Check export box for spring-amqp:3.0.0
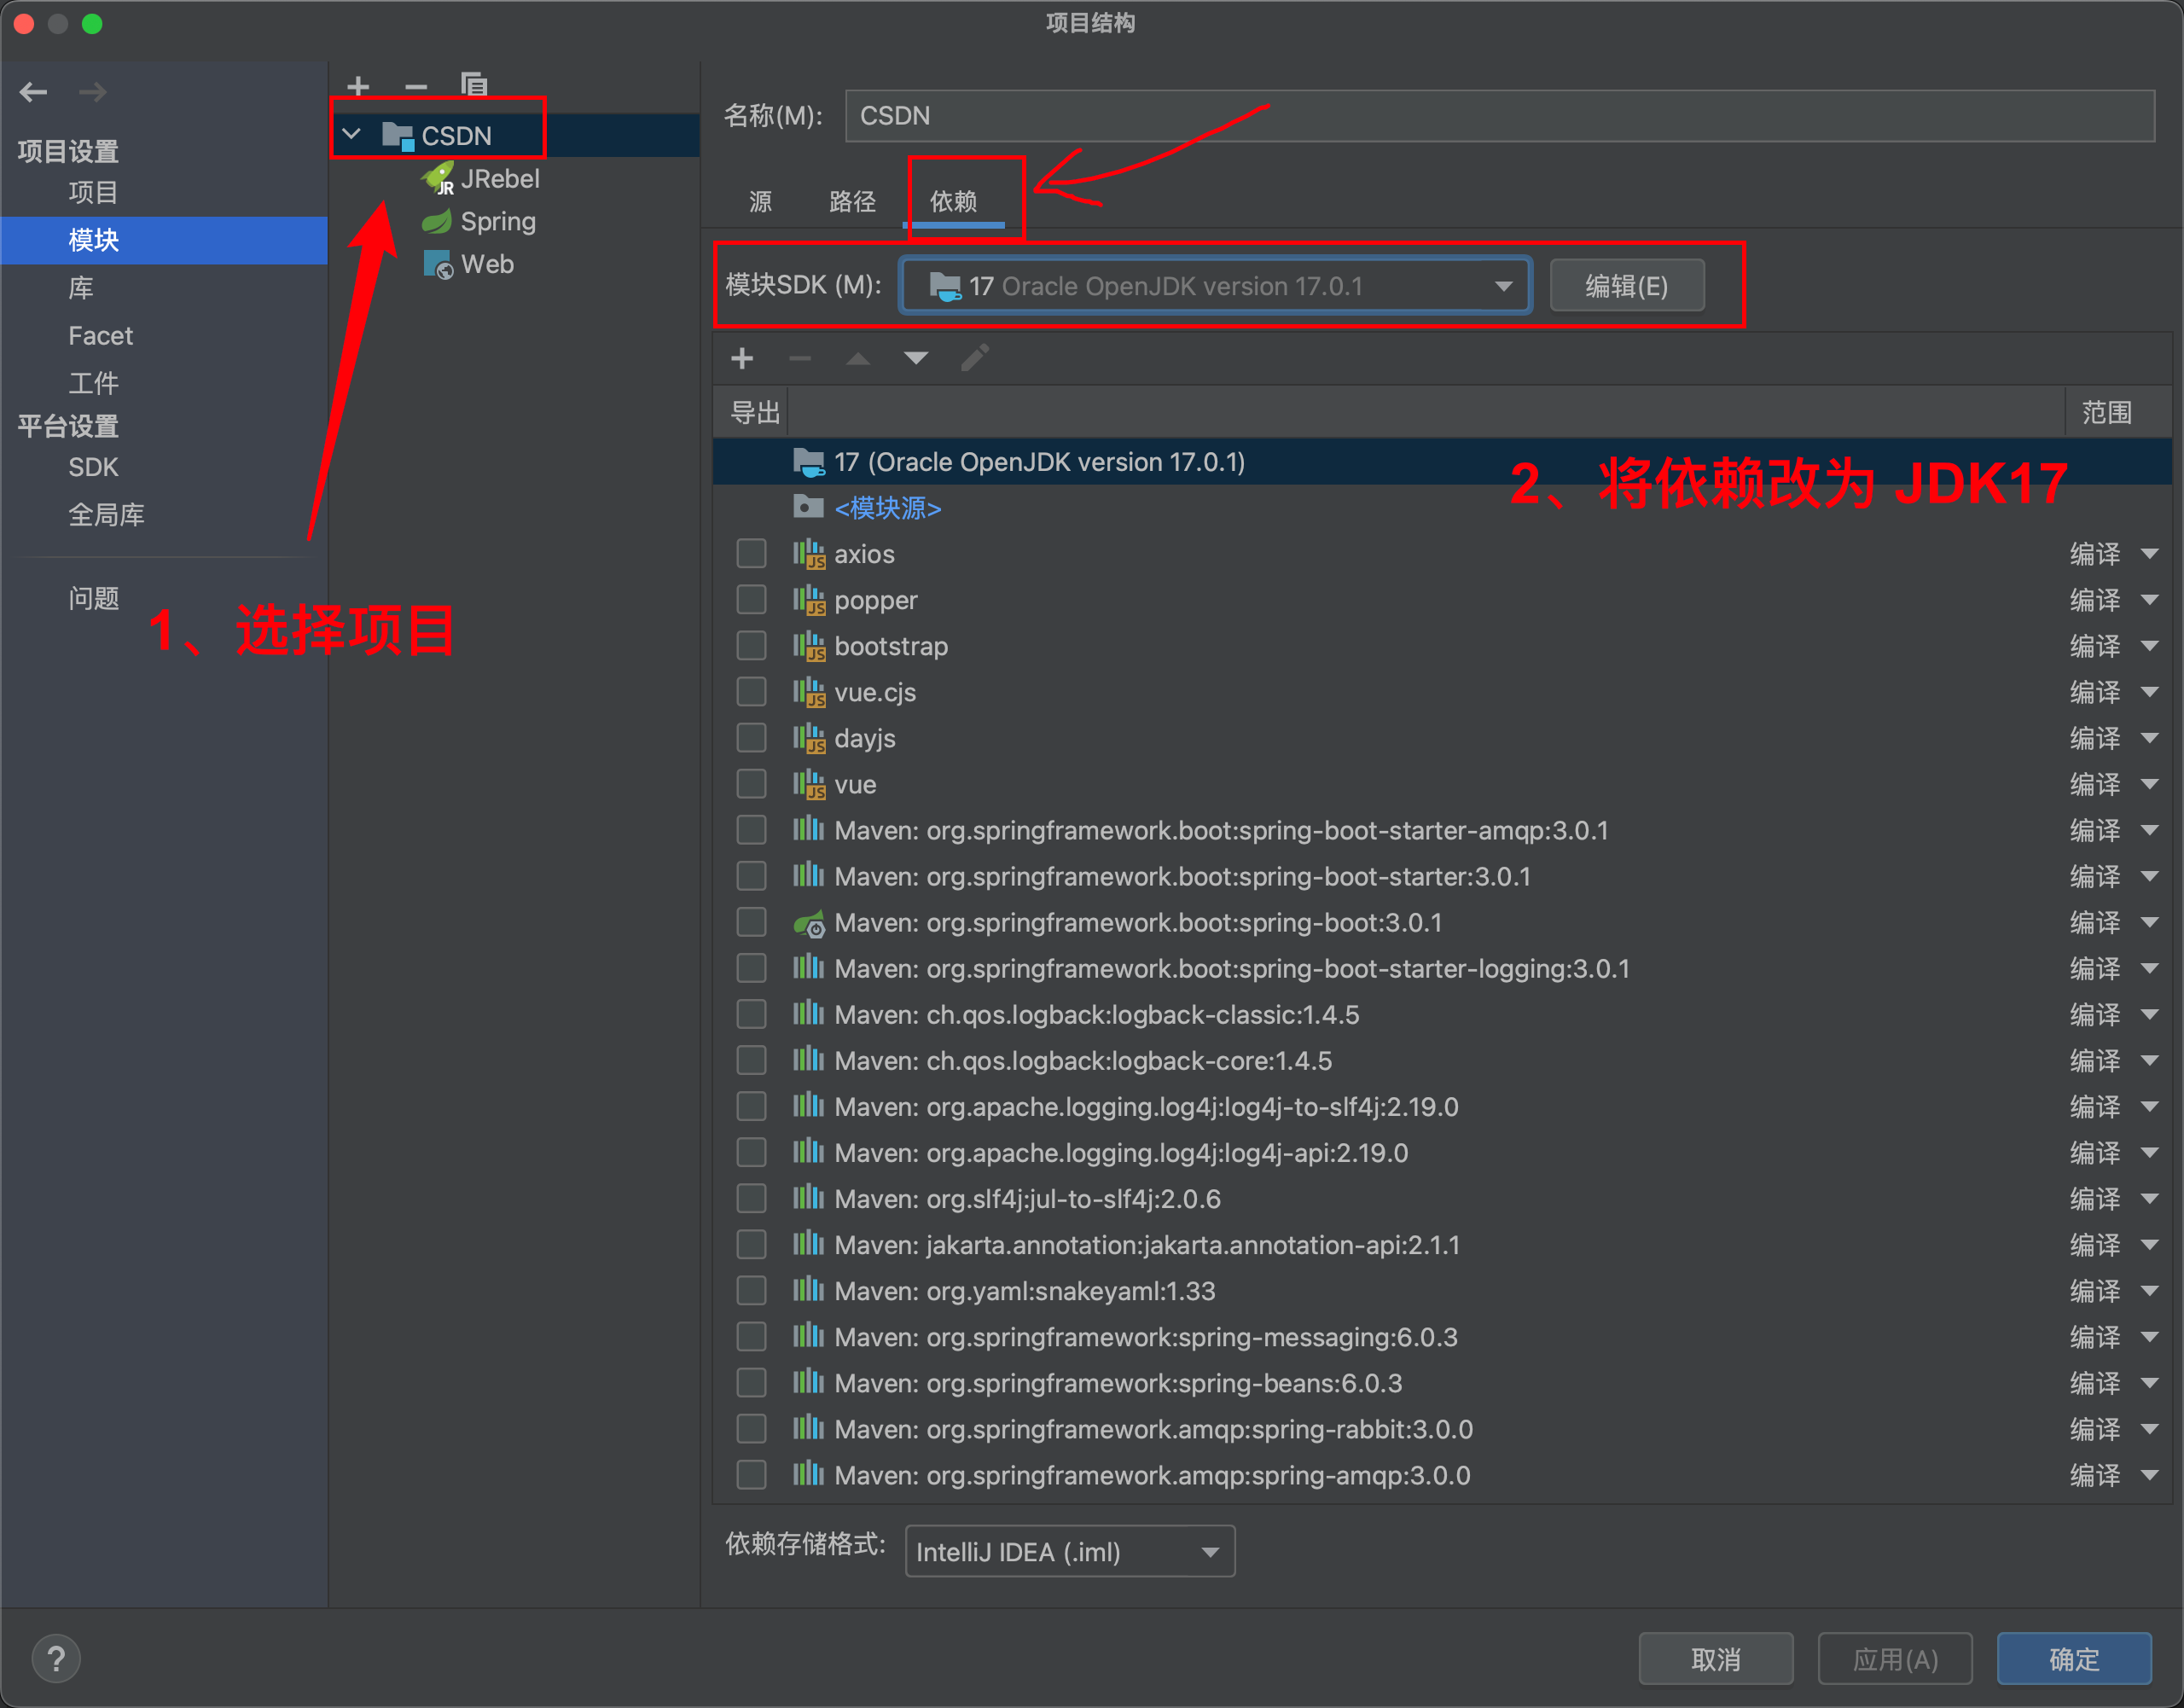The height and width of the screenshot is (1708, 2184). (x=751, y=1475)
